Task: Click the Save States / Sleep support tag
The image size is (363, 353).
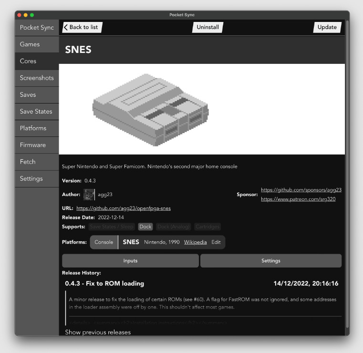Action: coord(112,227)
